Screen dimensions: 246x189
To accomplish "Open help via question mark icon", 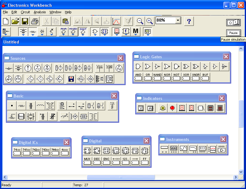I will pos(189,21).
